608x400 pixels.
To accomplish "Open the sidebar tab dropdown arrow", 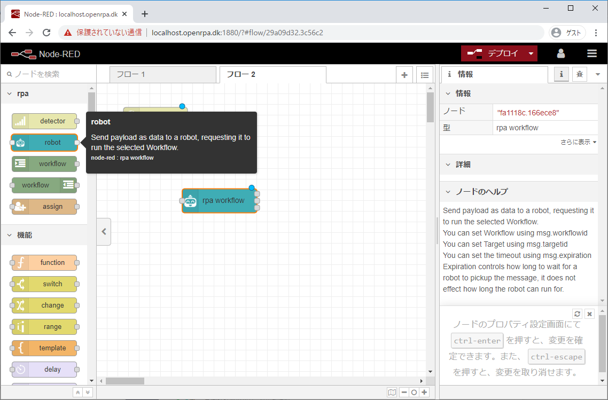I will pyautogui.click(x=597, y=74).
